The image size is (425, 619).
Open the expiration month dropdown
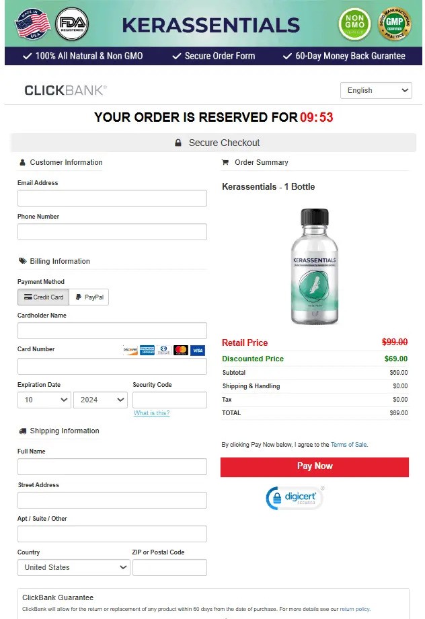click(44, 400)
